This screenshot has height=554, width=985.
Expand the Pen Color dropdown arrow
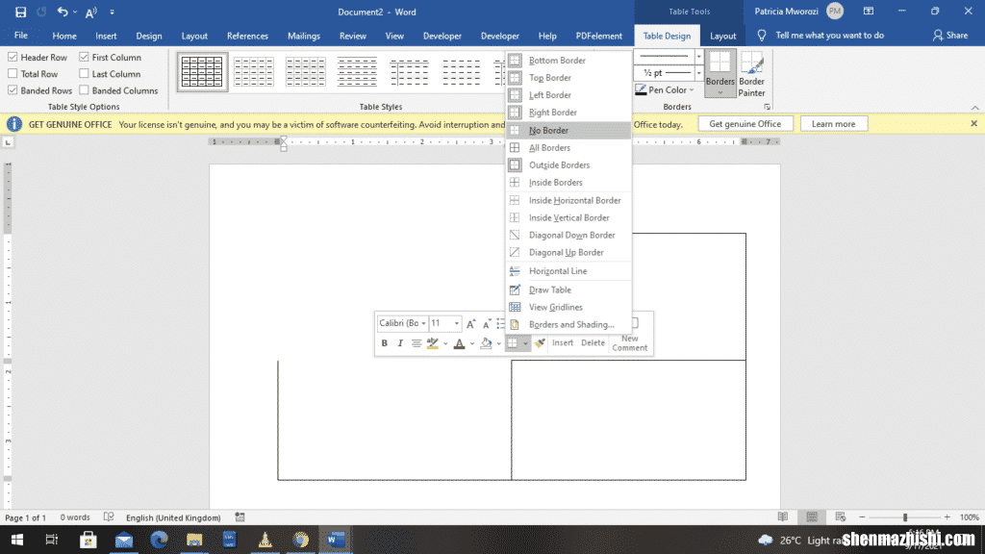[x=692, y=89]
